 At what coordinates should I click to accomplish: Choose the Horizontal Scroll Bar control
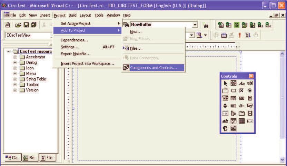coord(241,98)
